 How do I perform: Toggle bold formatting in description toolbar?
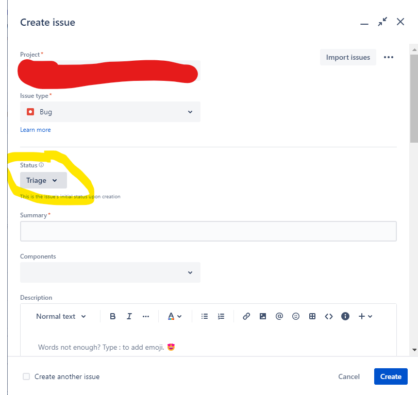point(112,316)
